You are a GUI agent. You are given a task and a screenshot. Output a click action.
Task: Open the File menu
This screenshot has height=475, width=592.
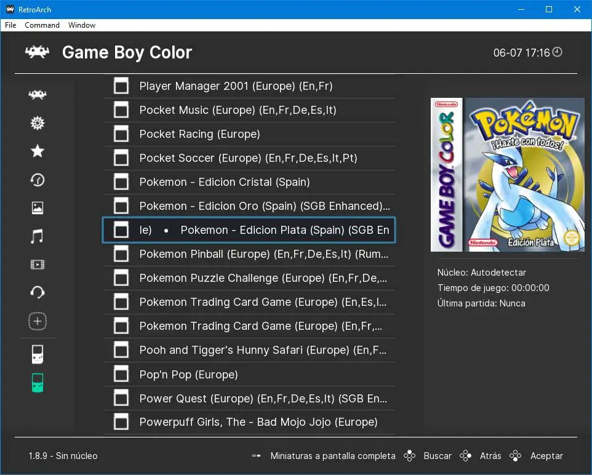pos(10,25)
